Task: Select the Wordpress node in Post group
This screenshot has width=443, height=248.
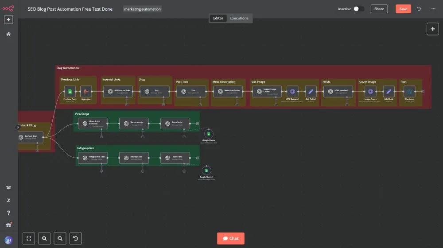Action: coord(409,92)
